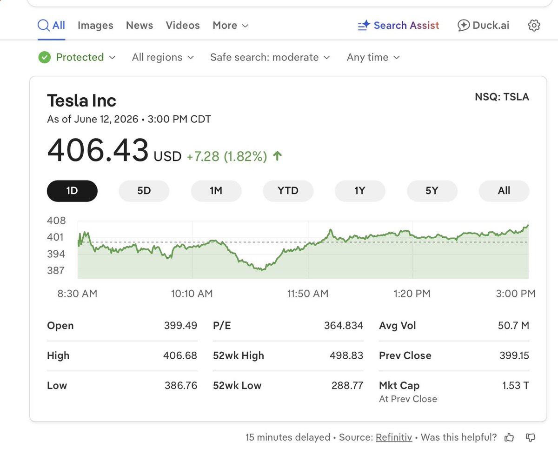
Task: Click the At Prev Close note
Action: coord(408,399)
